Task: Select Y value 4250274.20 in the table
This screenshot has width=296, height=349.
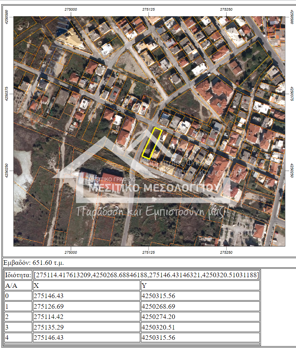Action: 158,317
